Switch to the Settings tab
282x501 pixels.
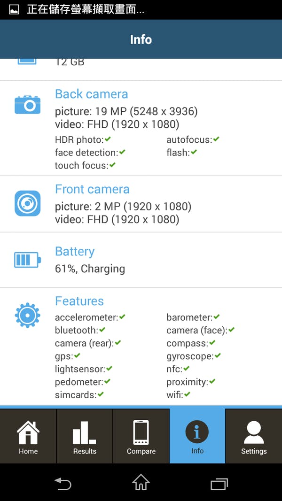coord(253,431)
